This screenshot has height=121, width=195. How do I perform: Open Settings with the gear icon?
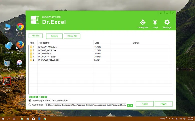[167, 22]
